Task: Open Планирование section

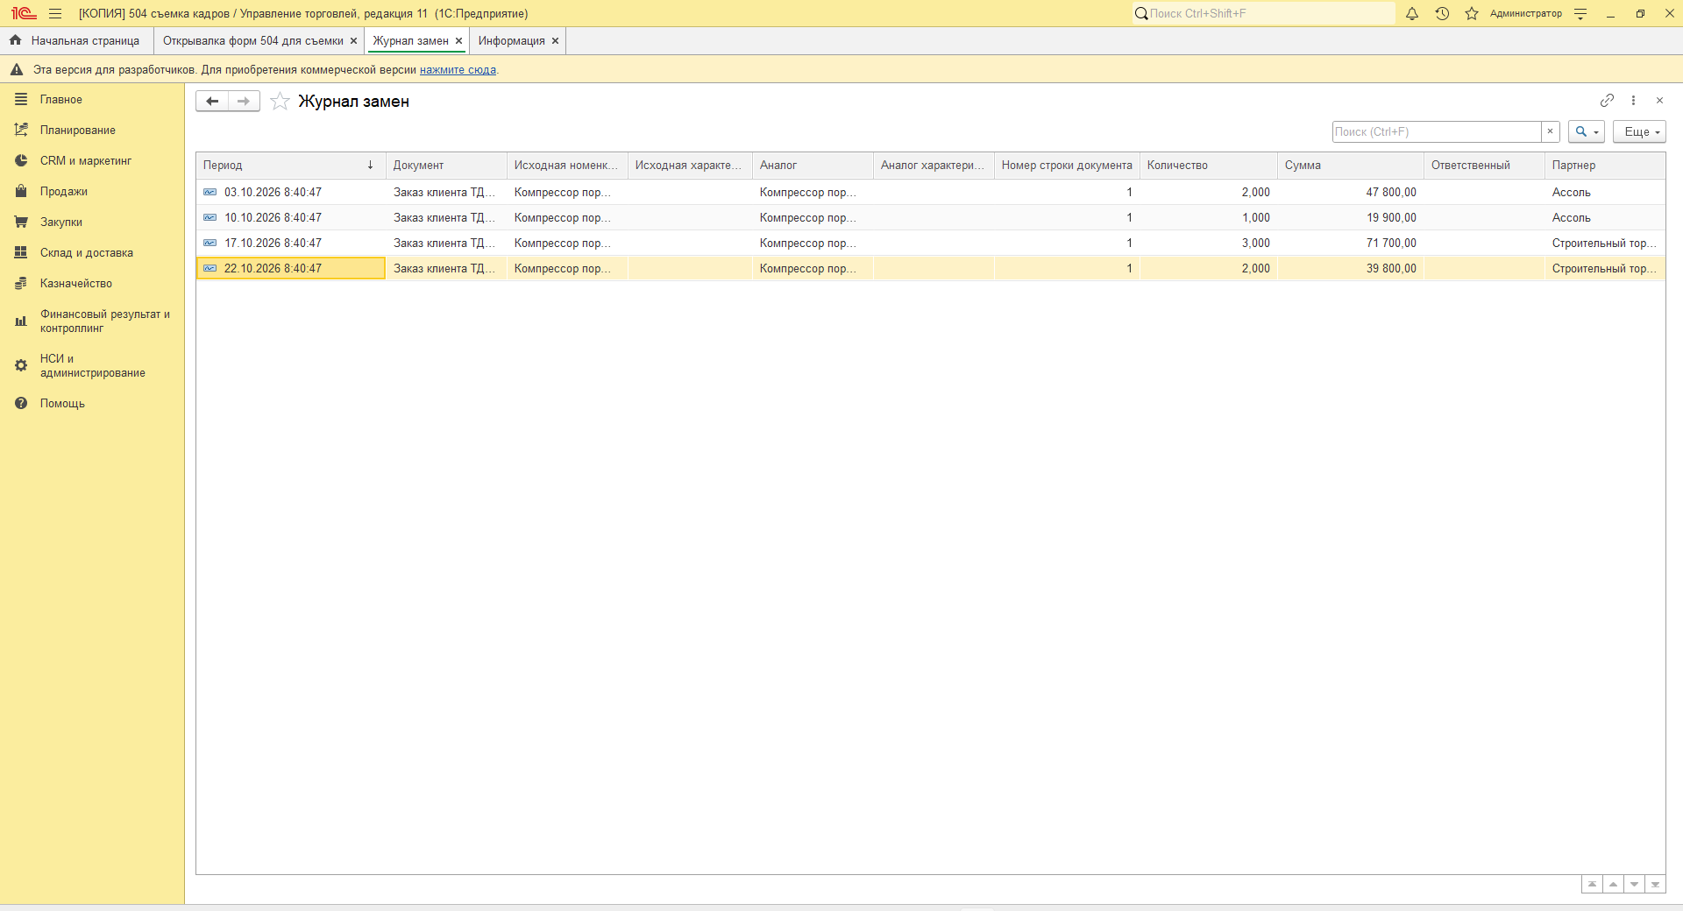Action: [92, 131]
